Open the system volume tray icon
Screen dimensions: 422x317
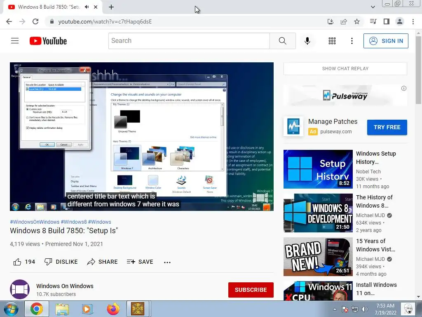(365, 309)
